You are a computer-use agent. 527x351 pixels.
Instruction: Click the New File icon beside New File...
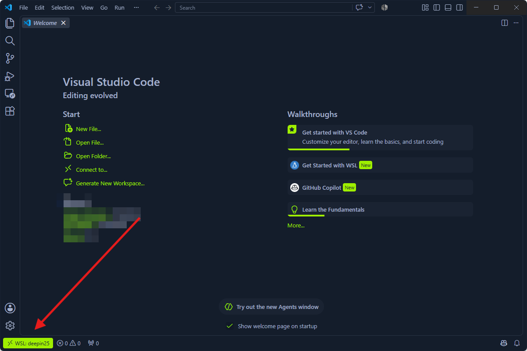pyautogui.click(x=68, y=128)
